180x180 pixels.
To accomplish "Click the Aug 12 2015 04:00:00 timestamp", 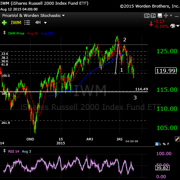I will point(19,9).
